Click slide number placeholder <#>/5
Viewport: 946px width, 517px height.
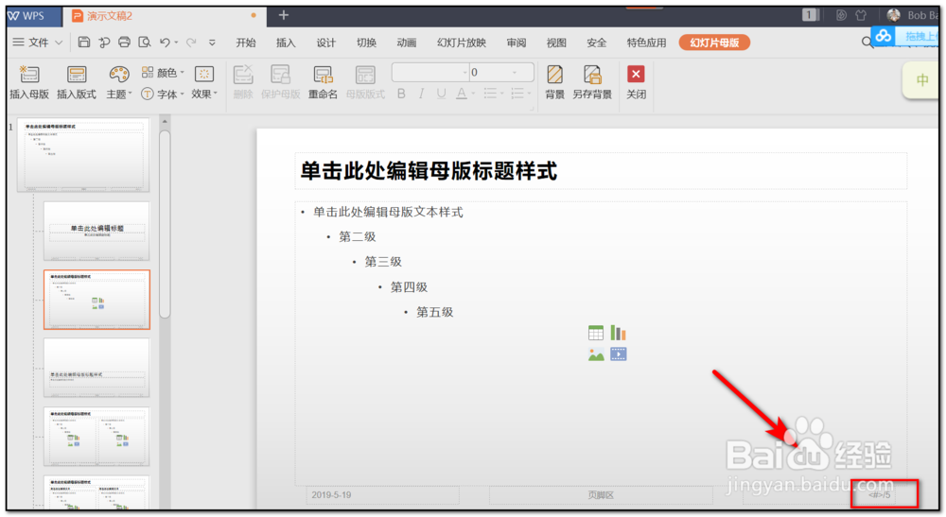coord(879,495)
